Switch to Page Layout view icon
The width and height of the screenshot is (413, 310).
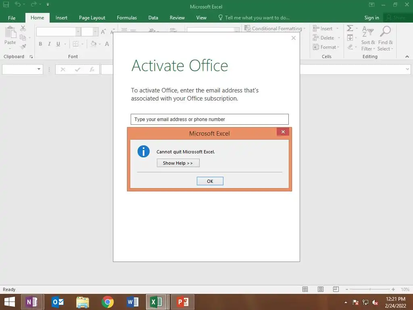point(321,289)
